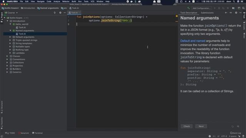This screenshot has width=246, height=138.
Task: Open the Add Configuration dropdown
Action: pyautogui.click(x=201, y=8)
